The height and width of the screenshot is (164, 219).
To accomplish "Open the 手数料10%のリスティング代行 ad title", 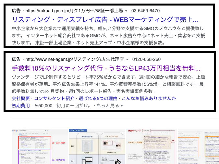I will (106, 68).
